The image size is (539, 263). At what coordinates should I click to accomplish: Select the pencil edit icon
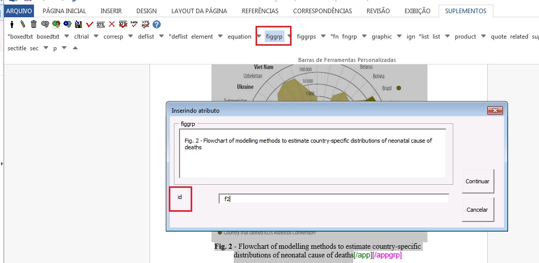[22, 24]
